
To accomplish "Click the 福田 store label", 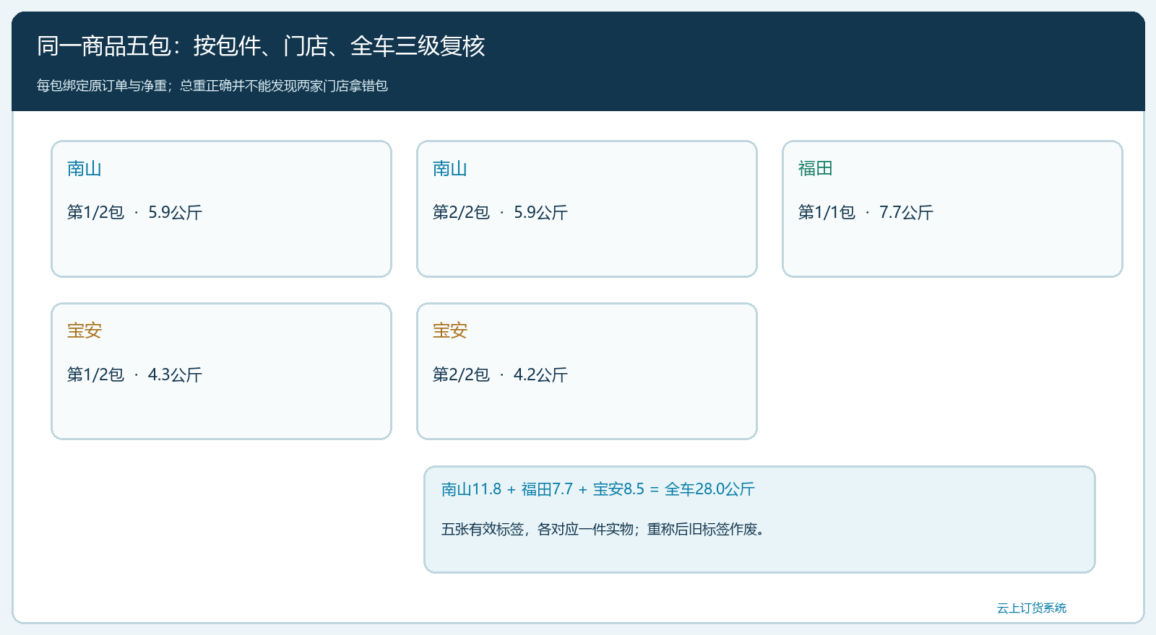I will click(815, 169).
